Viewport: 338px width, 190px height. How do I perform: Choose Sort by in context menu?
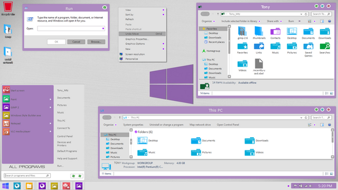142,15
